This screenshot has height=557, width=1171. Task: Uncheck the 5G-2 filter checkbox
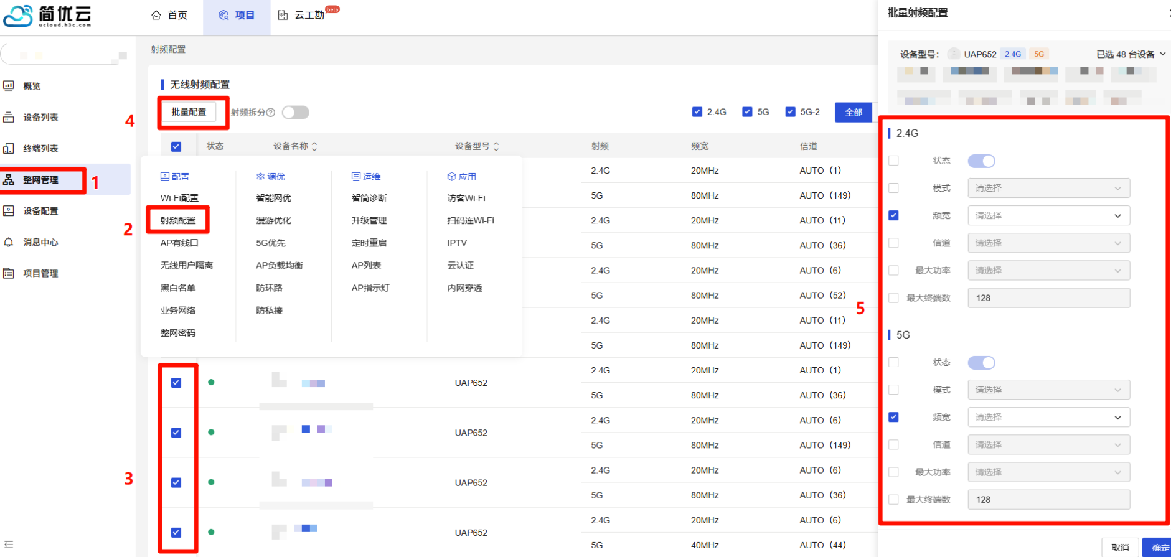[790, 112]
